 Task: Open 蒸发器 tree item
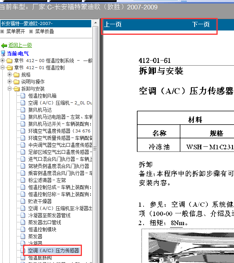pyautogui.click(x=35, y=236)
